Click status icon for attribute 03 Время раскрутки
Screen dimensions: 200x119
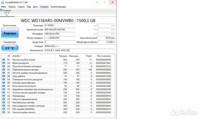4,63
